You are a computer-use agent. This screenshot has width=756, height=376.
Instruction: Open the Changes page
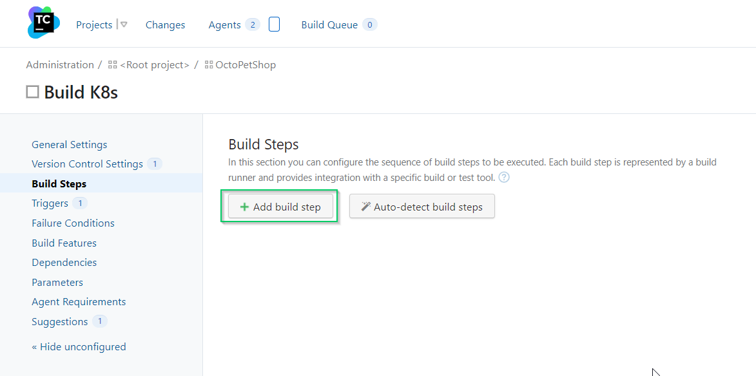(x=165, y=25)
